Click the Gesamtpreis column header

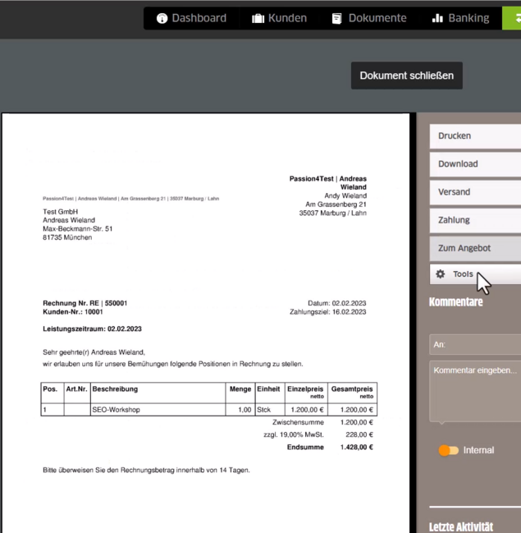click(352, 393)
